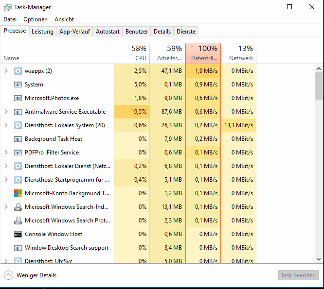Click the Microsoft-Konto Background Task logo icon
Screen dimensions: 324x289
pyautogui.click(x=18, y=193)
